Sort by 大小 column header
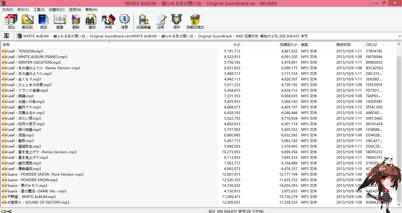 [x=230, y=45]
